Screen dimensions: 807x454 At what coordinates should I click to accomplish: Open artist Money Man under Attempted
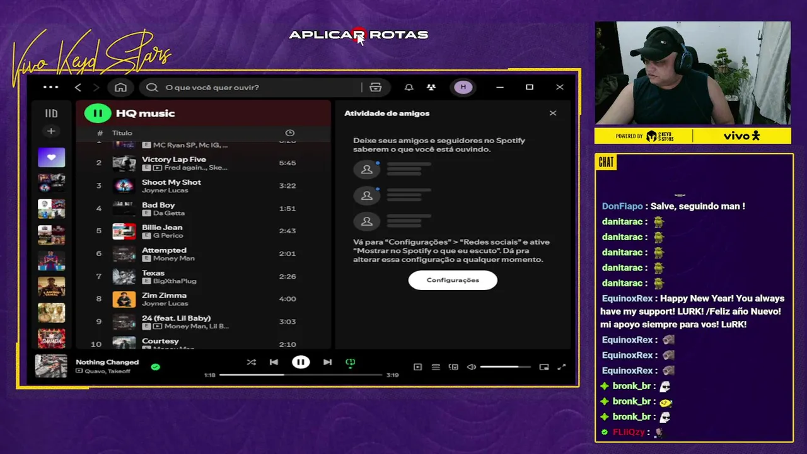[x=173, y=259]
